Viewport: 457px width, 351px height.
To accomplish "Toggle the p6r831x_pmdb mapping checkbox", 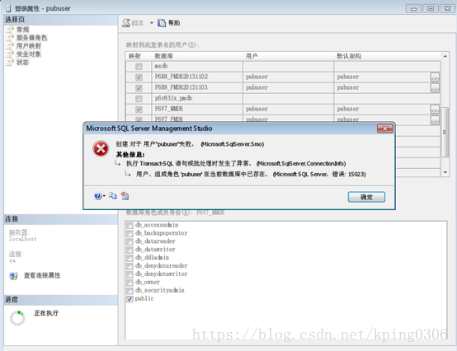I will click(139, 99).
